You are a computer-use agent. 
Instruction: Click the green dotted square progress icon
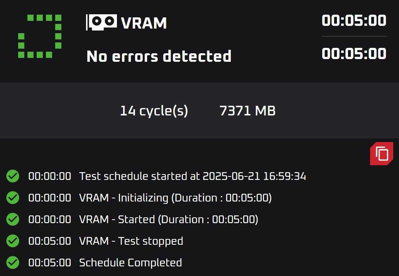(40, 36)
